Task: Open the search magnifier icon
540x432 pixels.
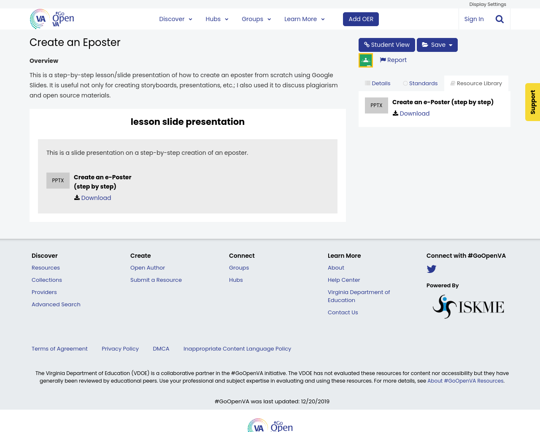Action: coord(499,19)
